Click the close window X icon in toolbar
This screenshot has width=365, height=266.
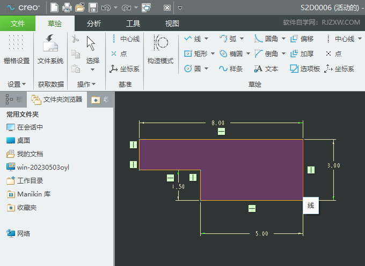pyautogui.click(x=167, y=8)
